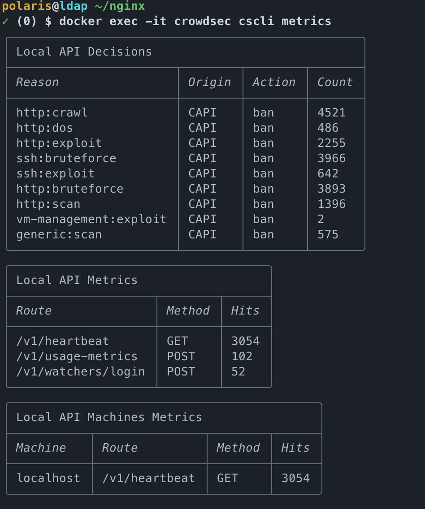The width and height of the screenshot is (425, 509).
Task: Click the count 2 for vm-management:exploit
Action: pos(321,220)
